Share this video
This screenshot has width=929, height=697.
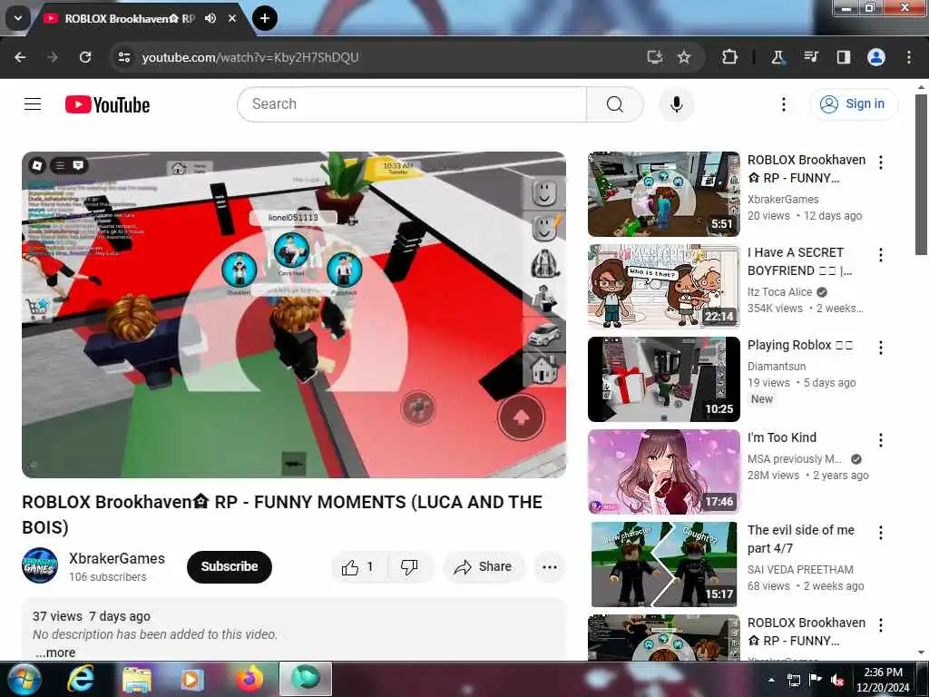(484, 566)
